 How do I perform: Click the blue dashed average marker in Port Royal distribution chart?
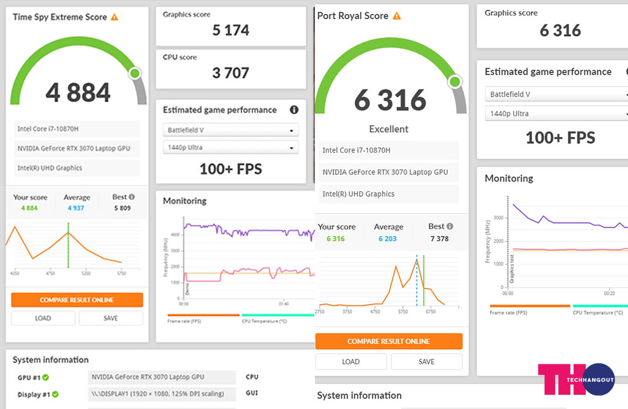click(x=417, y=281)
